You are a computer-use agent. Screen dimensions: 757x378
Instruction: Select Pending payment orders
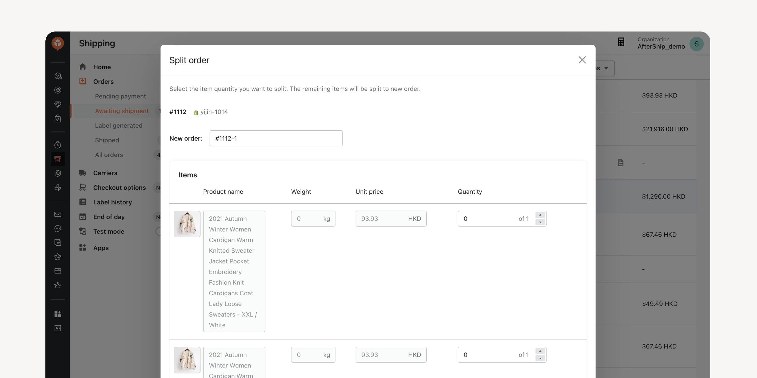tap(120, 96)
